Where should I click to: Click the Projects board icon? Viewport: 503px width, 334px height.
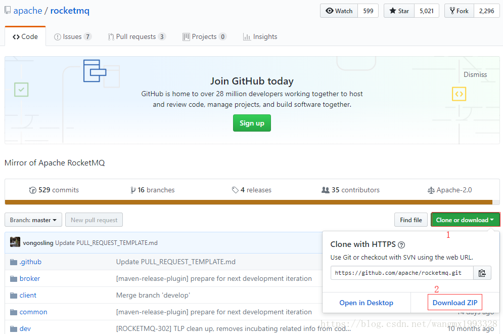[x=186, y=37]
